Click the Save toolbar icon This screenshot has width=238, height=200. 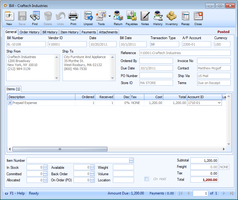click(x=22, y=16)
